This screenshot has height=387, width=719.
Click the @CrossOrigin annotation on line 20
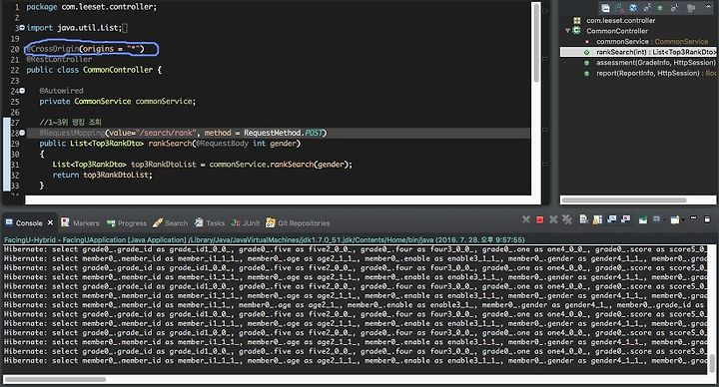85,49
